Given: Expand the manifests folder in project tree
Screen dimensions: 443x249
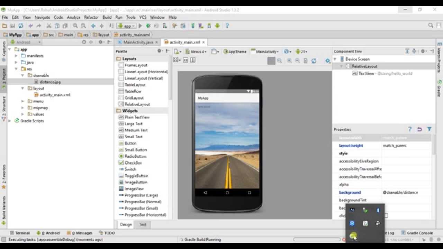Looking at the screenshot, I should (x=16, y=56).
